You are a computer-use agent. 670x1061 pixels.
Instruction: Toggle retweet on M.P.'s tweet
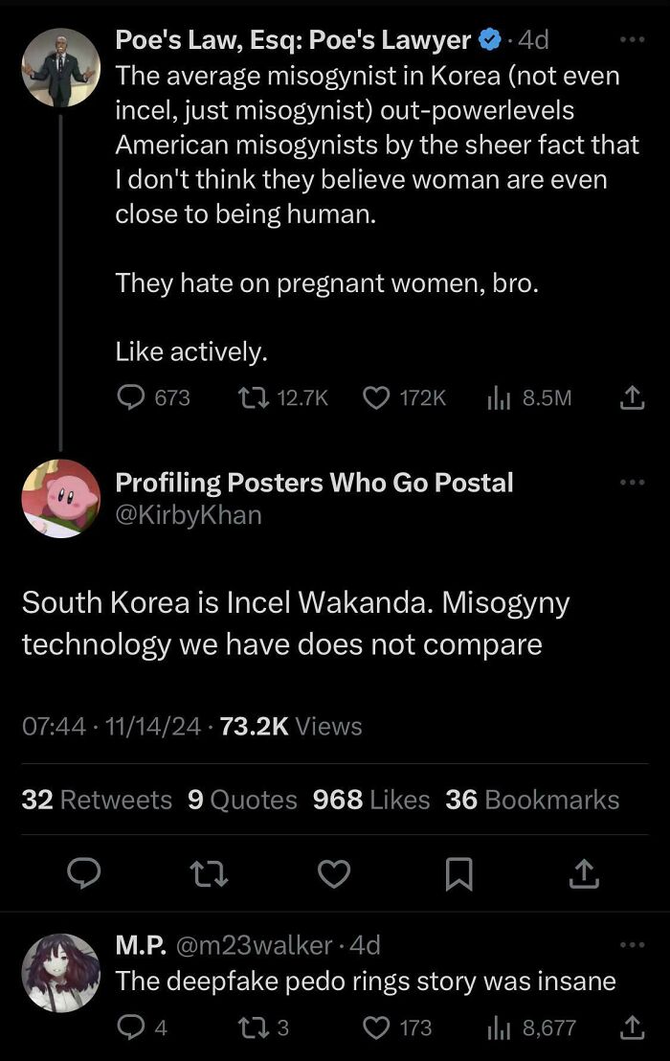pos(253,1027)
